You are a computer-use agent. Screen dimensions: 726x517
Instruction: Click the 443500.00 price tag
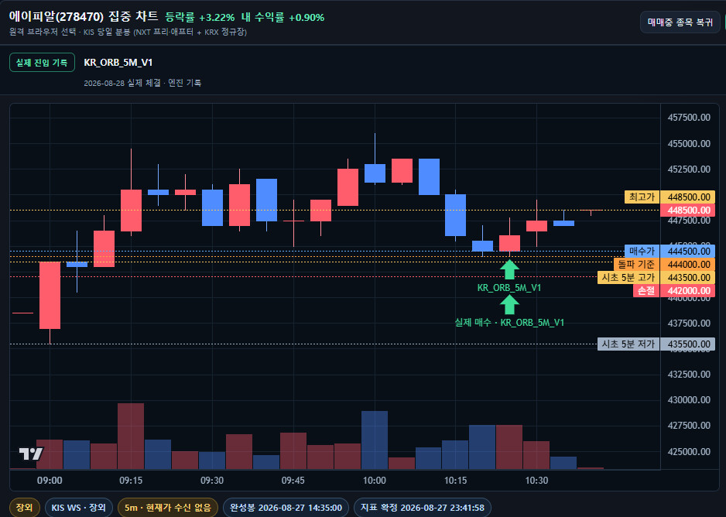click(x=687, y=278)
